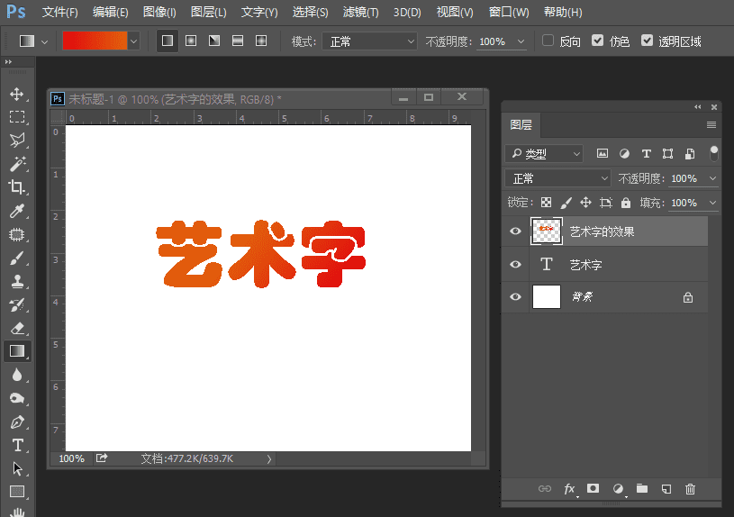Click the create new layer icon
Viewport: 734px width, 517px height.
pyautogui.click(x=666, y=489)
